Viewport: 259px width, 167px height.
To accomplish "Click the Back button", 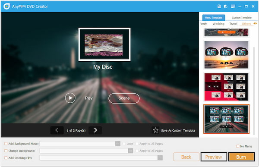I will 186,157.
